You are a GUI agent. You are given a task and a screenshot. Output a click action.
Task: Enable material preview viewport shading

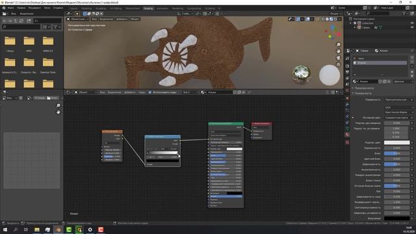point(331,19)
